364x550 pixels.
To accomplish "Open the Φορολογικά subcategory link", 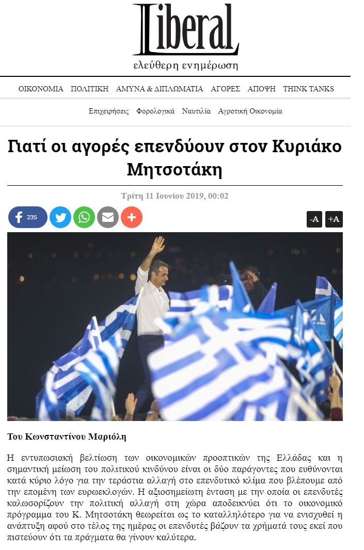I will [155, 111].
